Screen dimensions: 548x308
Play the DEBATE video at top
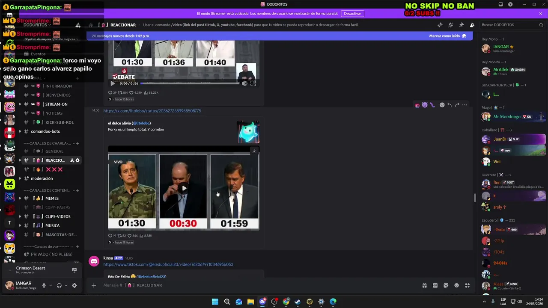click(113, 83)
